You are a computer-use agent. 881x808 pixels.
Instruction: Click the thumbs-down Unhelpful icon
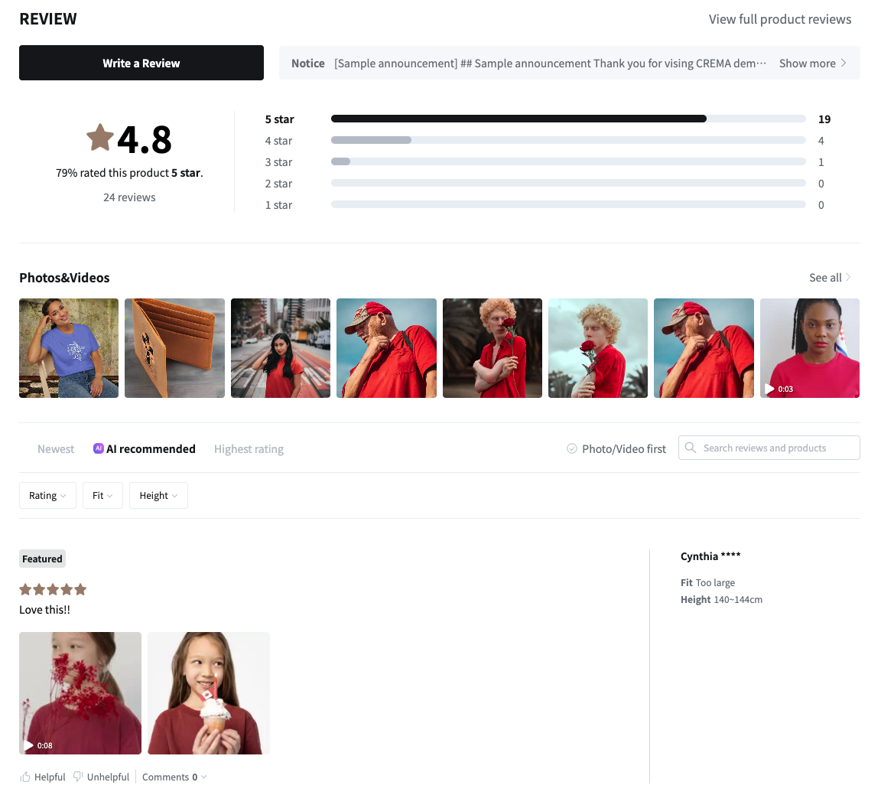[x=78, y=777]
